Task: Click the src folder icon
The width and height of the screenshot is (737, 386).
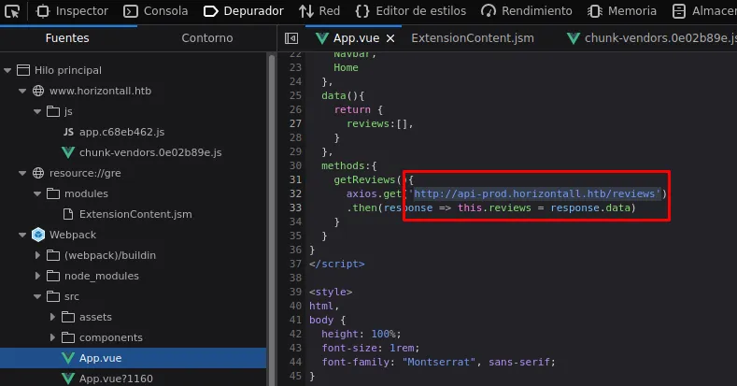Action: pos(53,296)
